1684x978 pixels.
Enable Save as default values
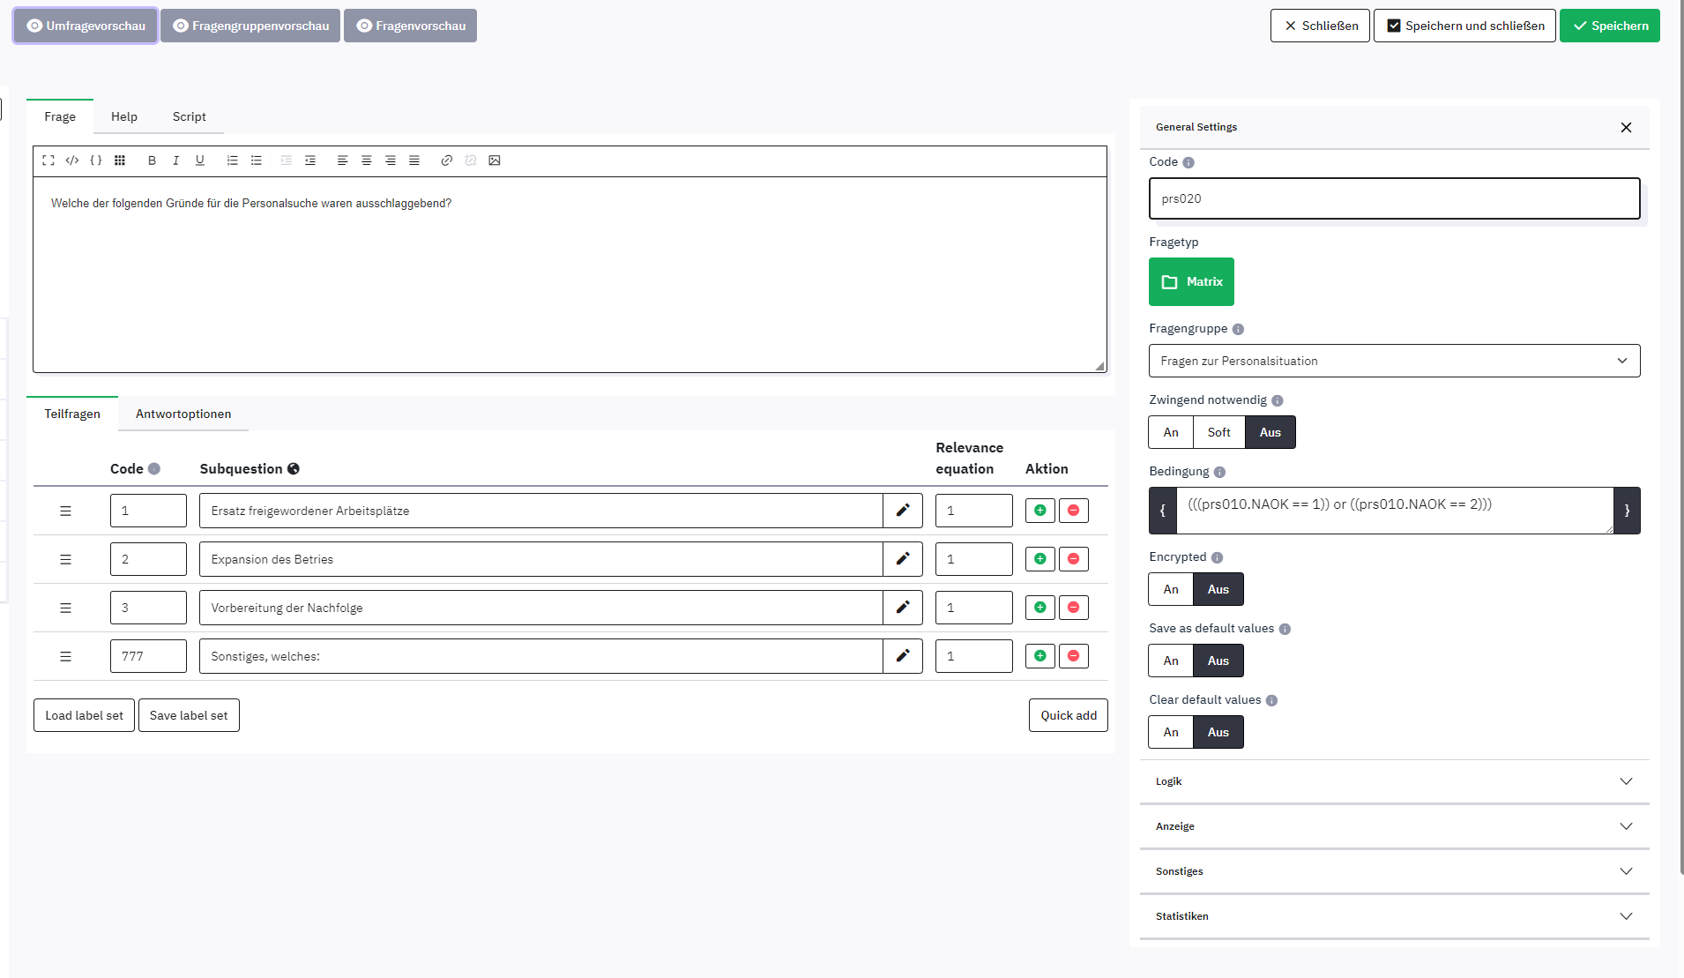click(x=1171, y=661)
